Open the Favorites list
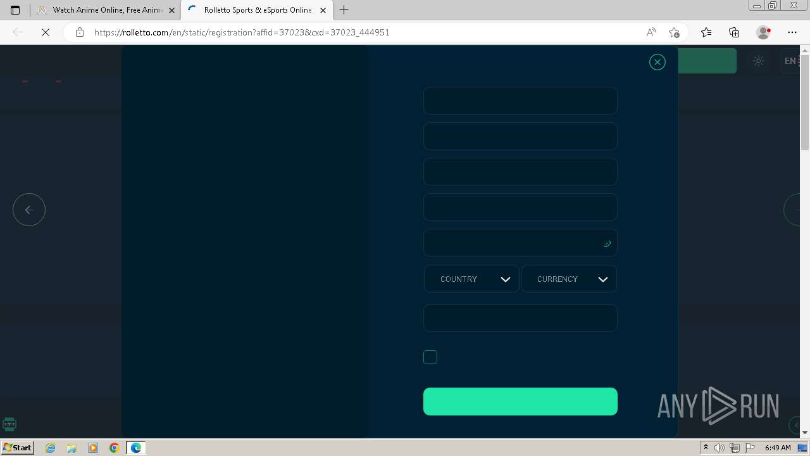810x456 pixels. [x=706, y=32]
